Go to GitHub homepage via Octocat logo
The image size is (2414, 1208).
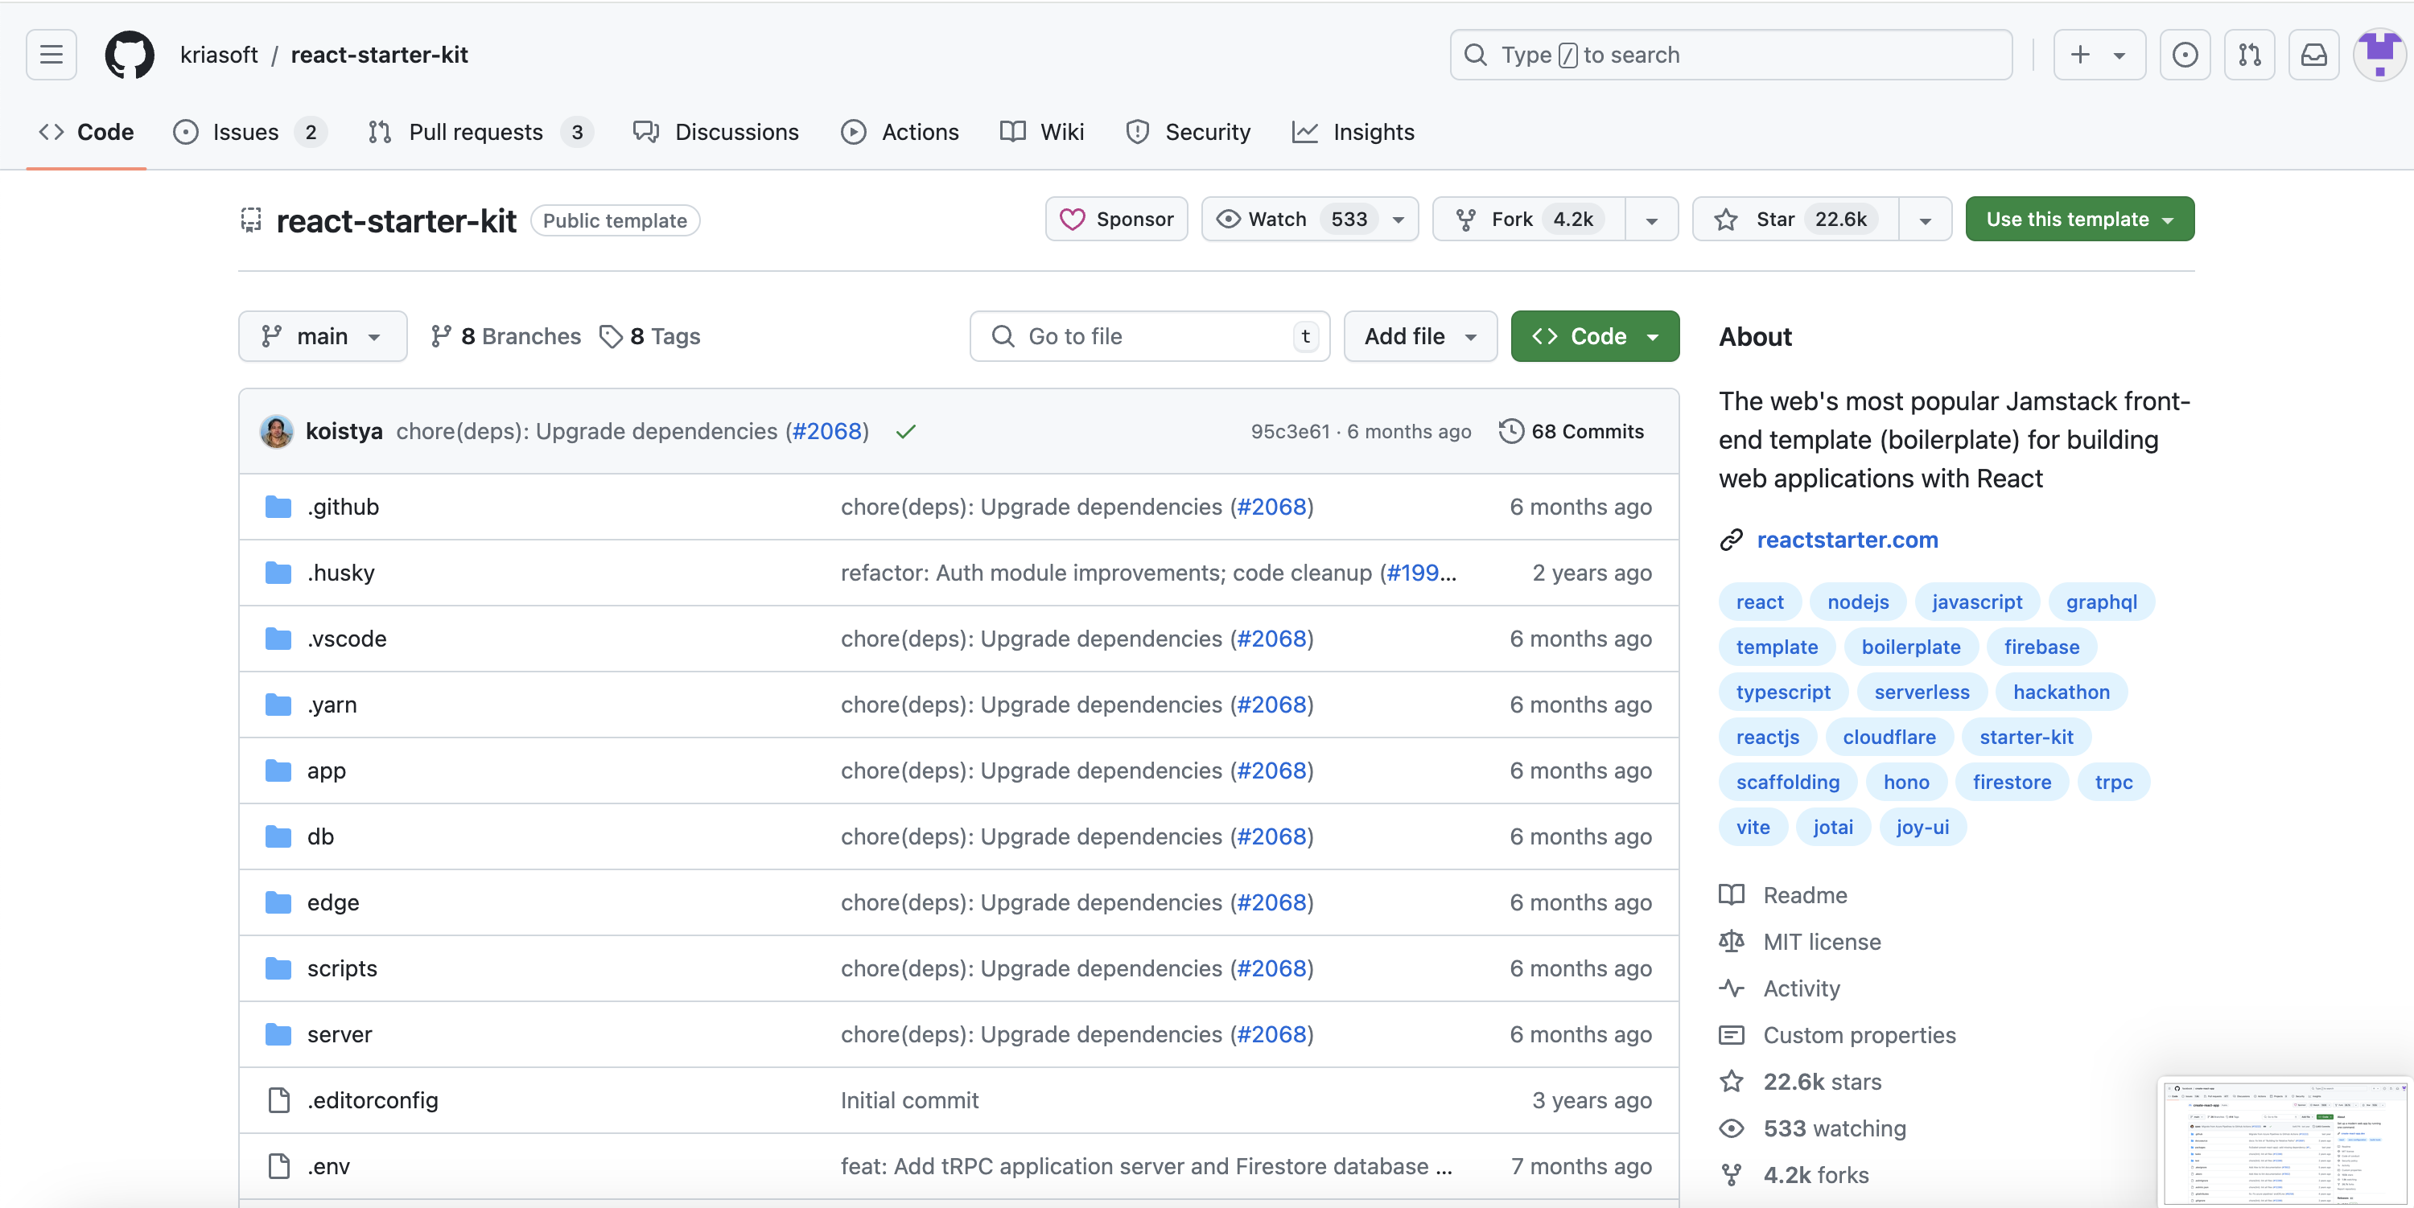click(130, 55)
